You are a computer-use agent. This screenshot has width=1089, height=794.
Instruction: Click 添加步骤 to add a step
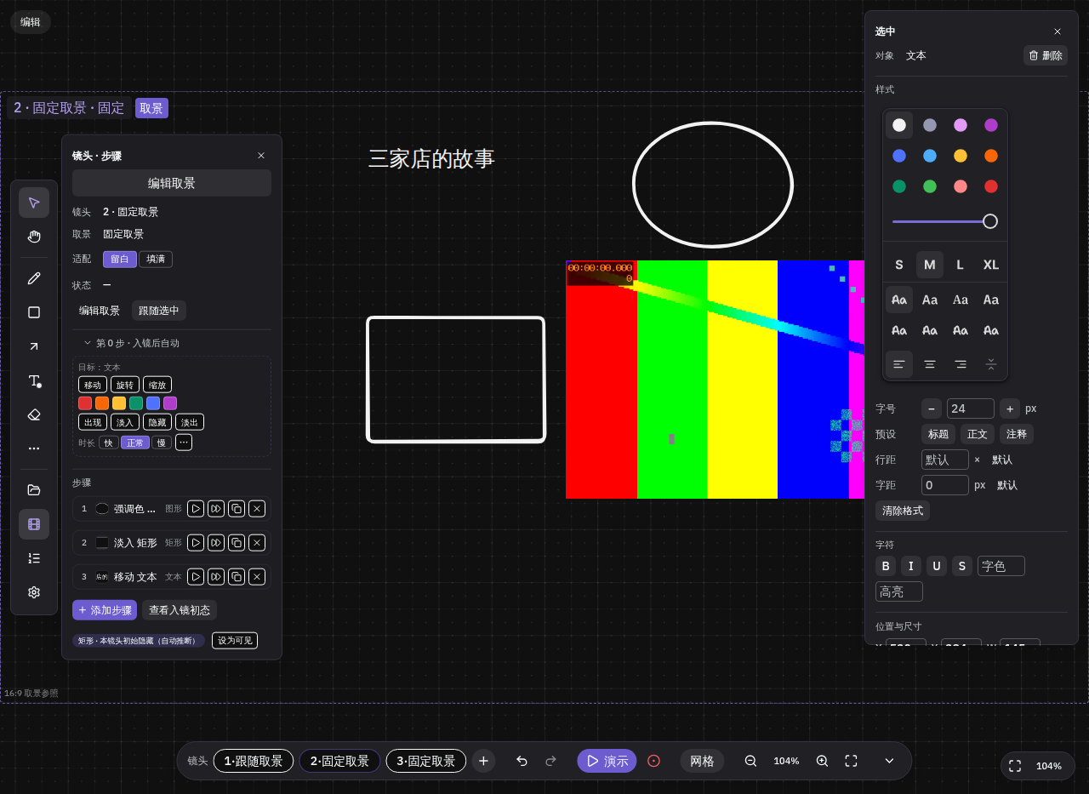coord(105,610)
